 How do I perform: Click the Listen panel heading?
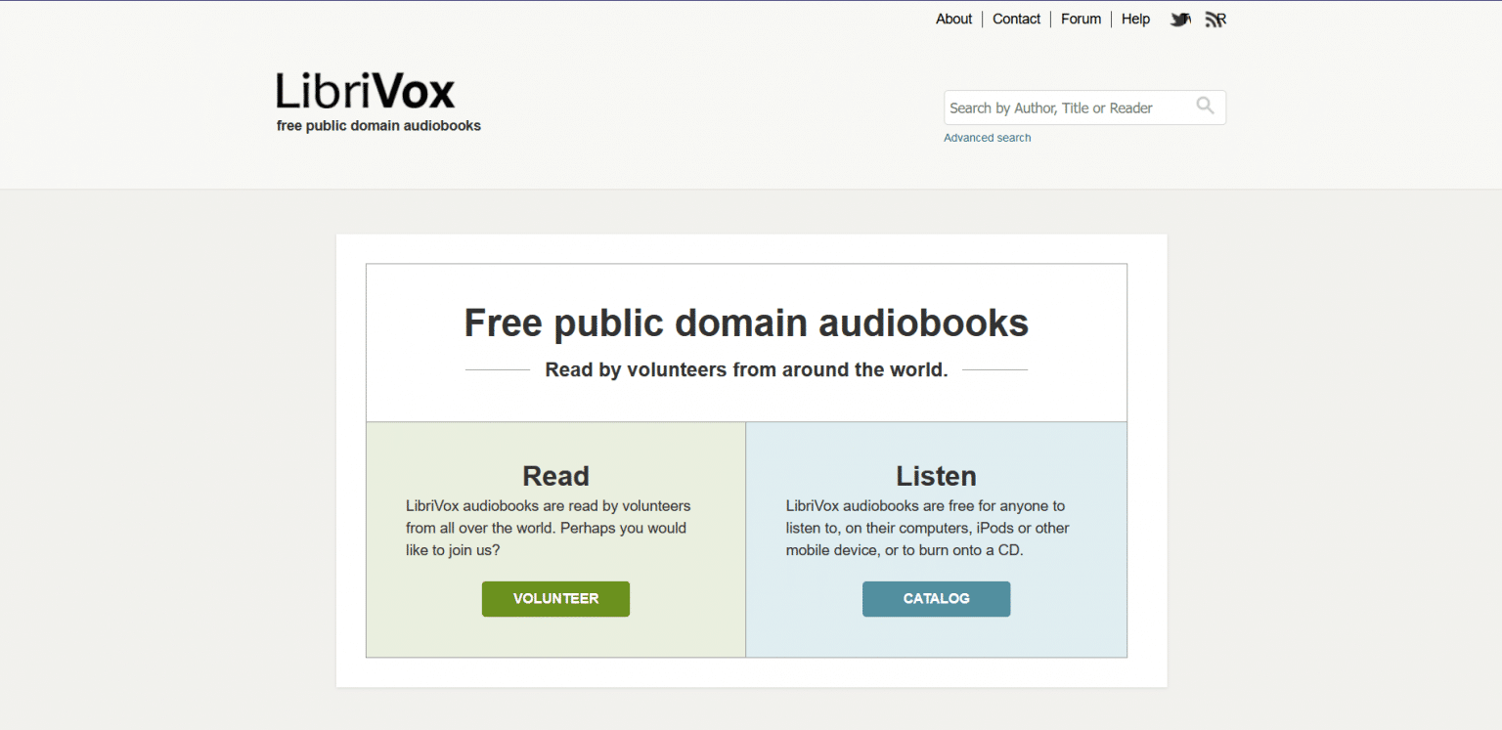pos(936,476)
